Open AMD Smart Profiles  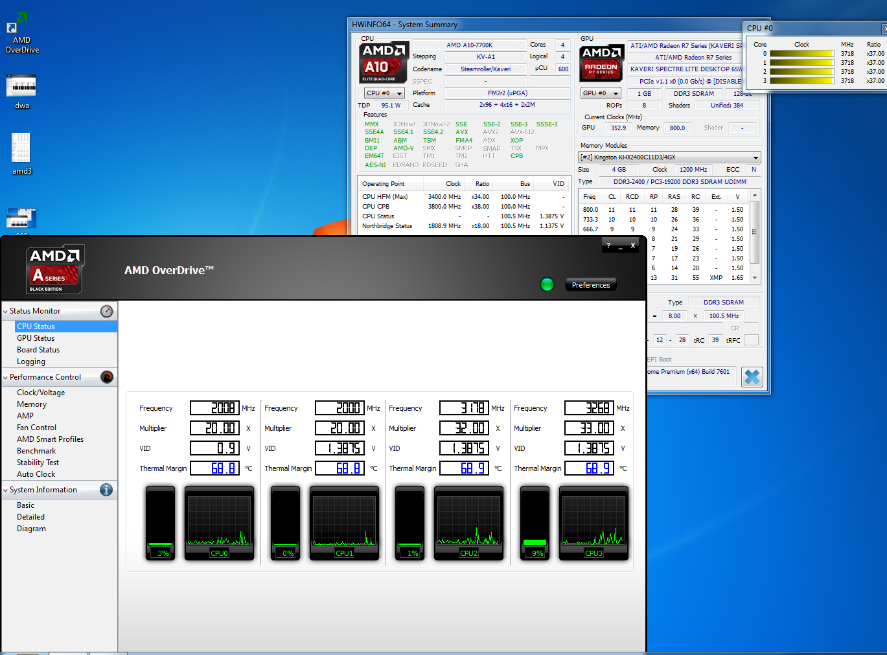50,439
